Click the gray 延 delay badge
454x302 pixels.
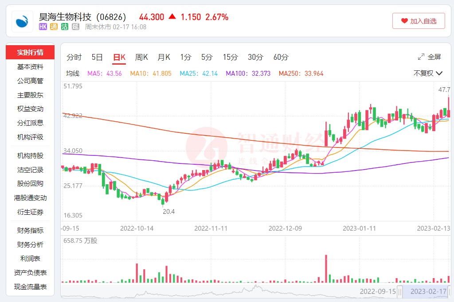75,27
